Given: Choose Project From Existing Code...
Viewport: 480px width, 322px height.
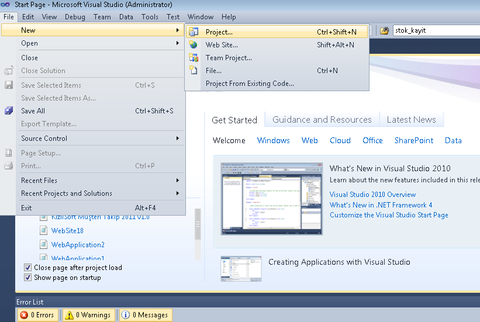Looking at the screenshot, I should pos(277,83).
